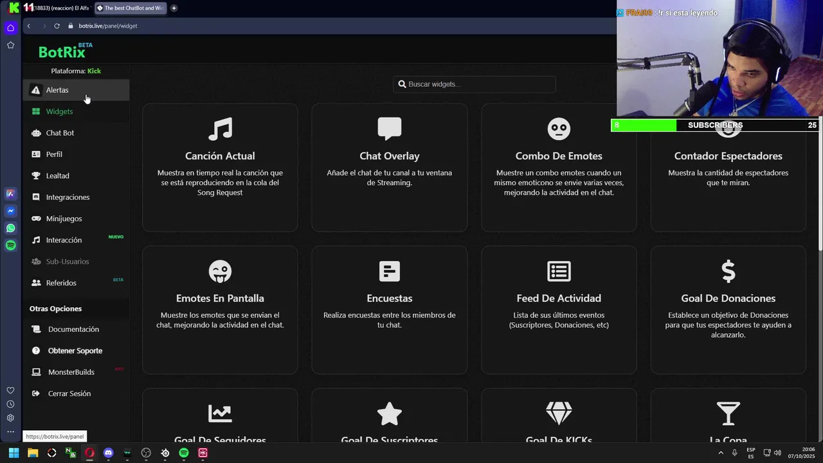This screenshot has height=463, width=823.
Task: Open the Chat Bot robot icon entry
Action: (x=77, y=133)
